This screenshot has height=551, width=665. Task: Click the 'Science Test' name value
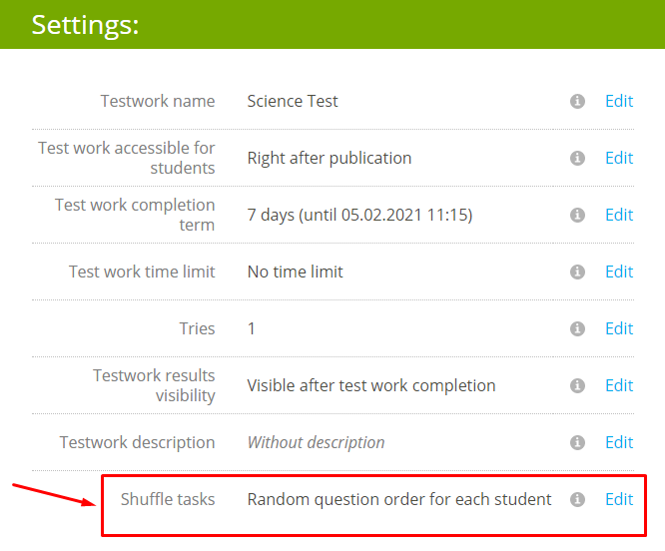point(293,101)
